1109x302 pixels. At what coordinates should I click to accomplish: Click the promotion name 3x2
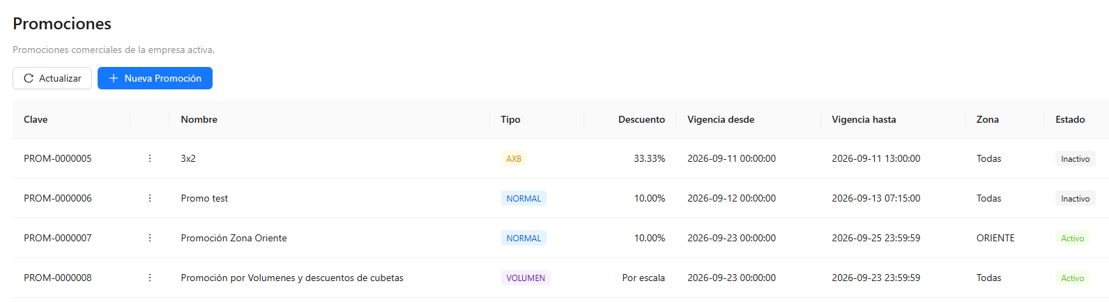click(188, 158)
